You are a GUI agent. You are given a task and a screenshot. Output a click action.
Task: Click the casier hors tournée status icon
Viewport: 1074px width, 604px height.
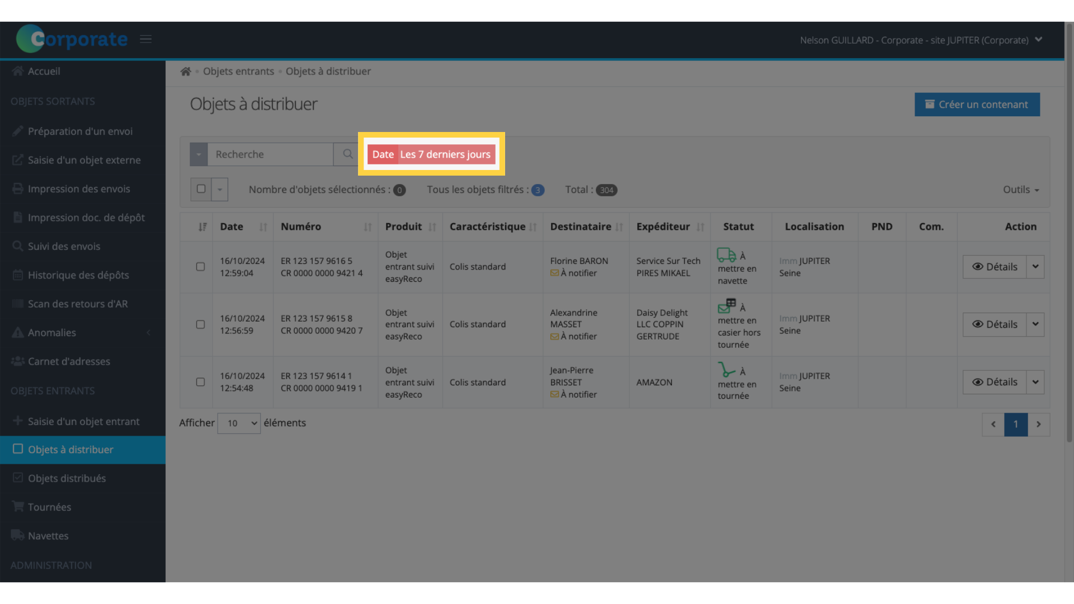pyautogui.click(x=727, y=306)
